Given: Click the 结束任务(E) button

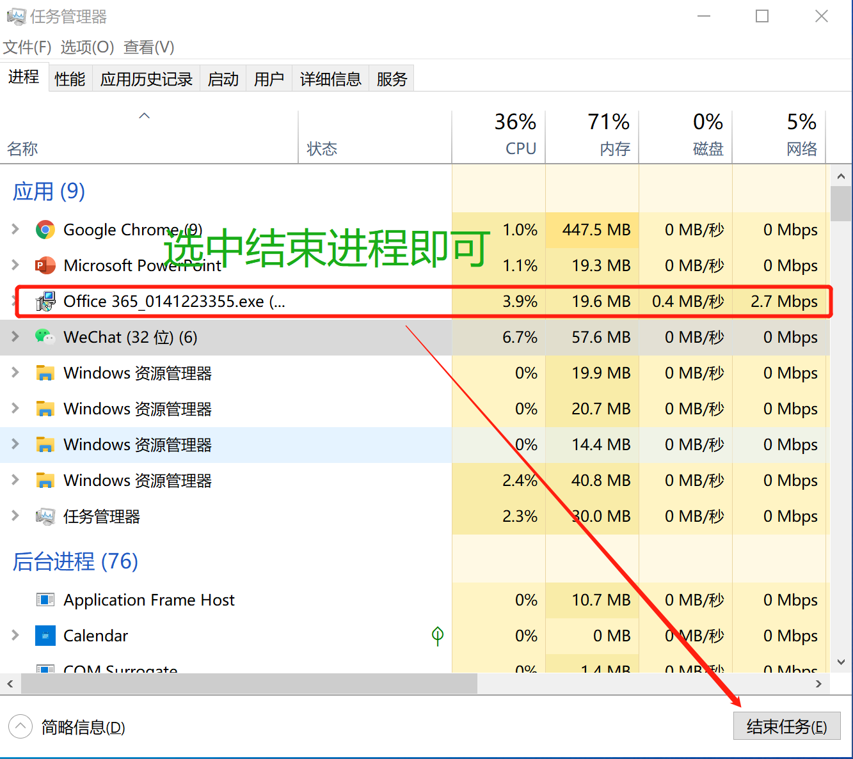Looking at the screenshot, I should coord(786,726).
